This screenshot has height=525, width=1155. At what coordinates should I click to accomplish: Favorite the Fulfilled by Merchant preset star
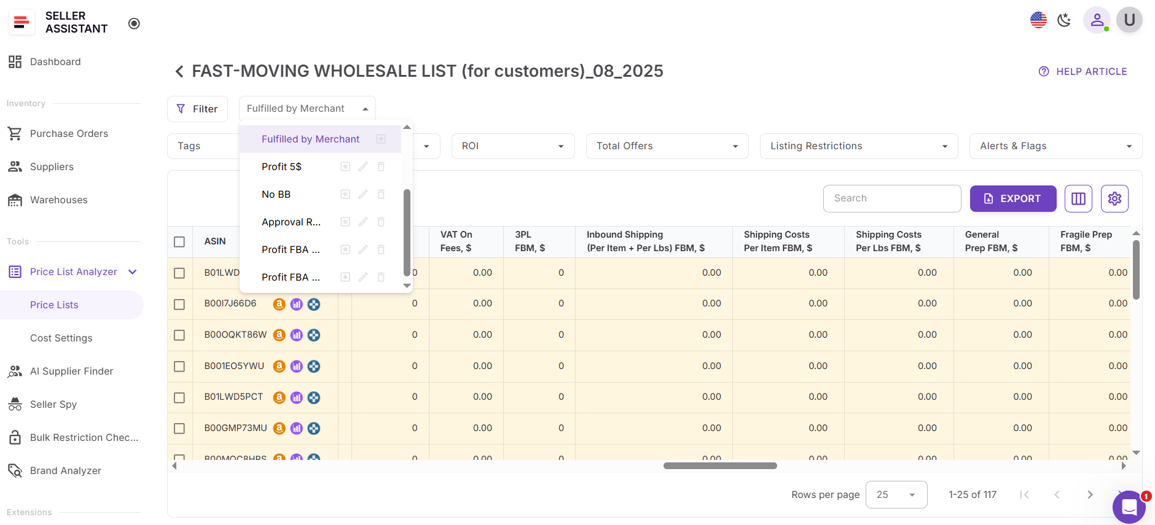coord(381,139)
